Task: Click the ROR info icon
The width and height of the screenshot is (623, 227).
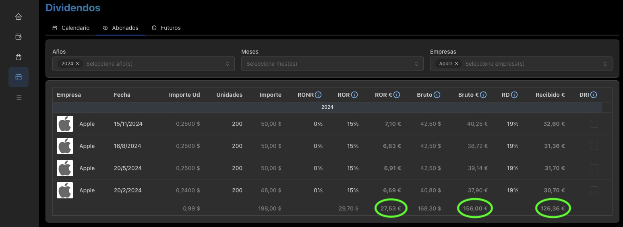Action: 354,95
